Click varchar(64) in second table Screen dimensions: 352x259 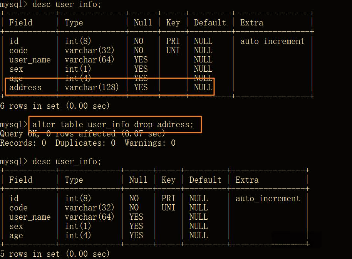coord(90,217)
